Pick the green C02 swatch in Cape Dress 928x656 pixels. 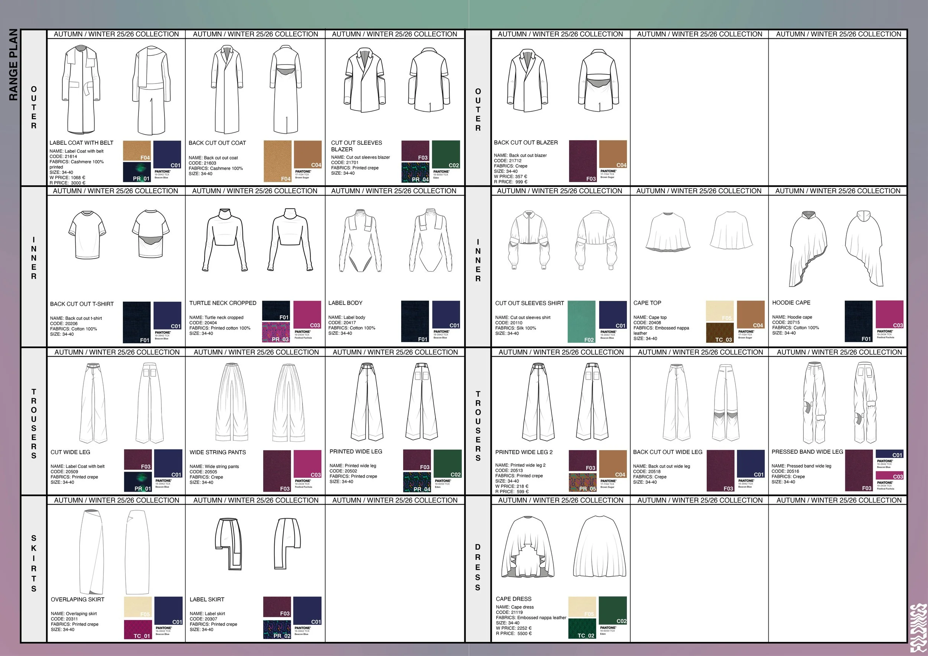point(613,610)
